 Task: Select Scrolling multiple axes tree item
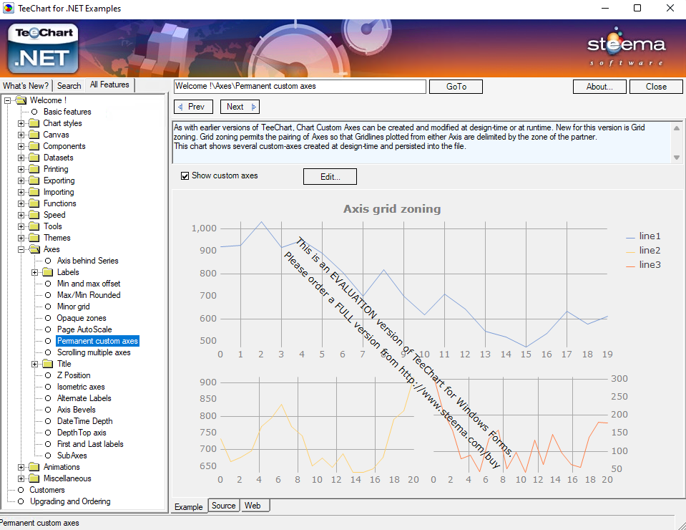(x=94, y=352)
